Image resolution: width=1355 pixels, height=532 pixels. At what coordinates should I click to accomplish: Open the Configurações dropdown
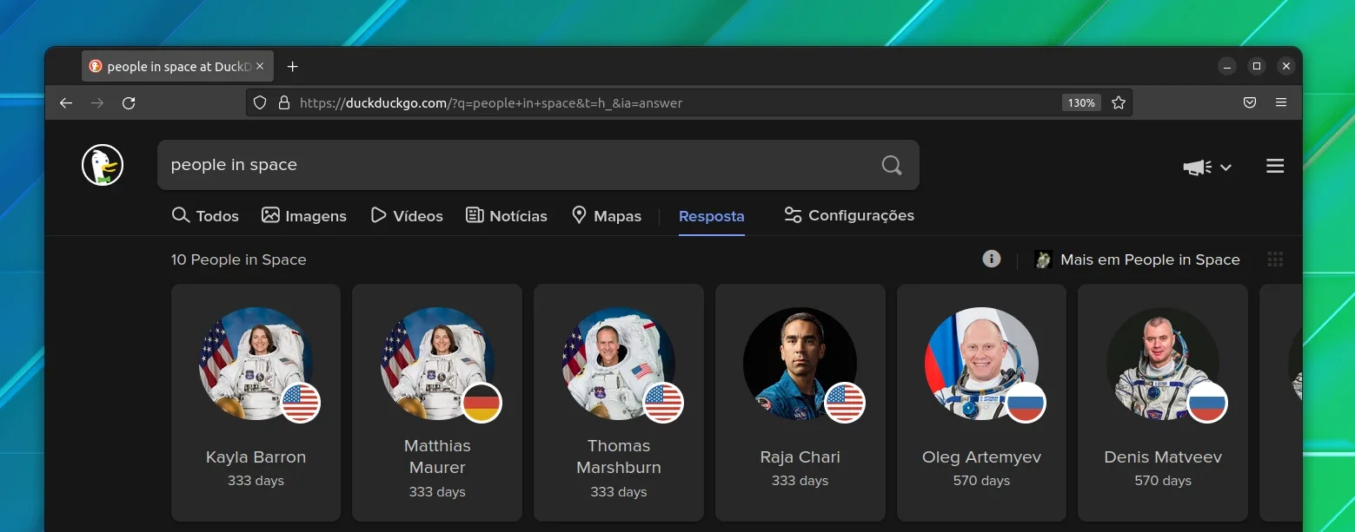click(849, 215)
